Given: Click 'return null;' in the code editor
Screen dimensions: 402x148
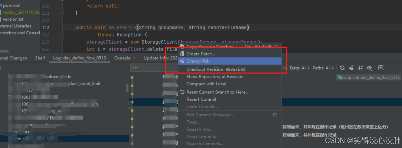Looking at the screenshot, I should click(x=103, y=6).
